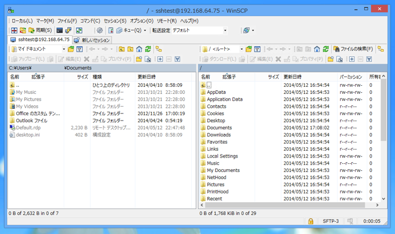
Task: Create new folder in local panel
Action: point(139,59)
